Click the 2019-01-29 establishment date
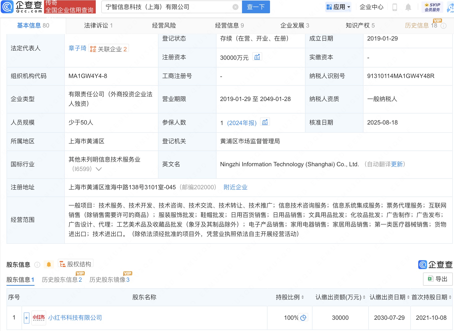454x331 pixels. point(382,38)
